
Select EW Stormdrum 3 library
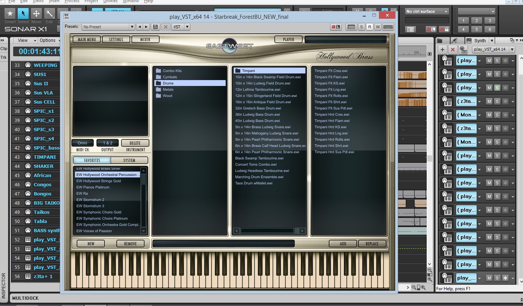90,206
